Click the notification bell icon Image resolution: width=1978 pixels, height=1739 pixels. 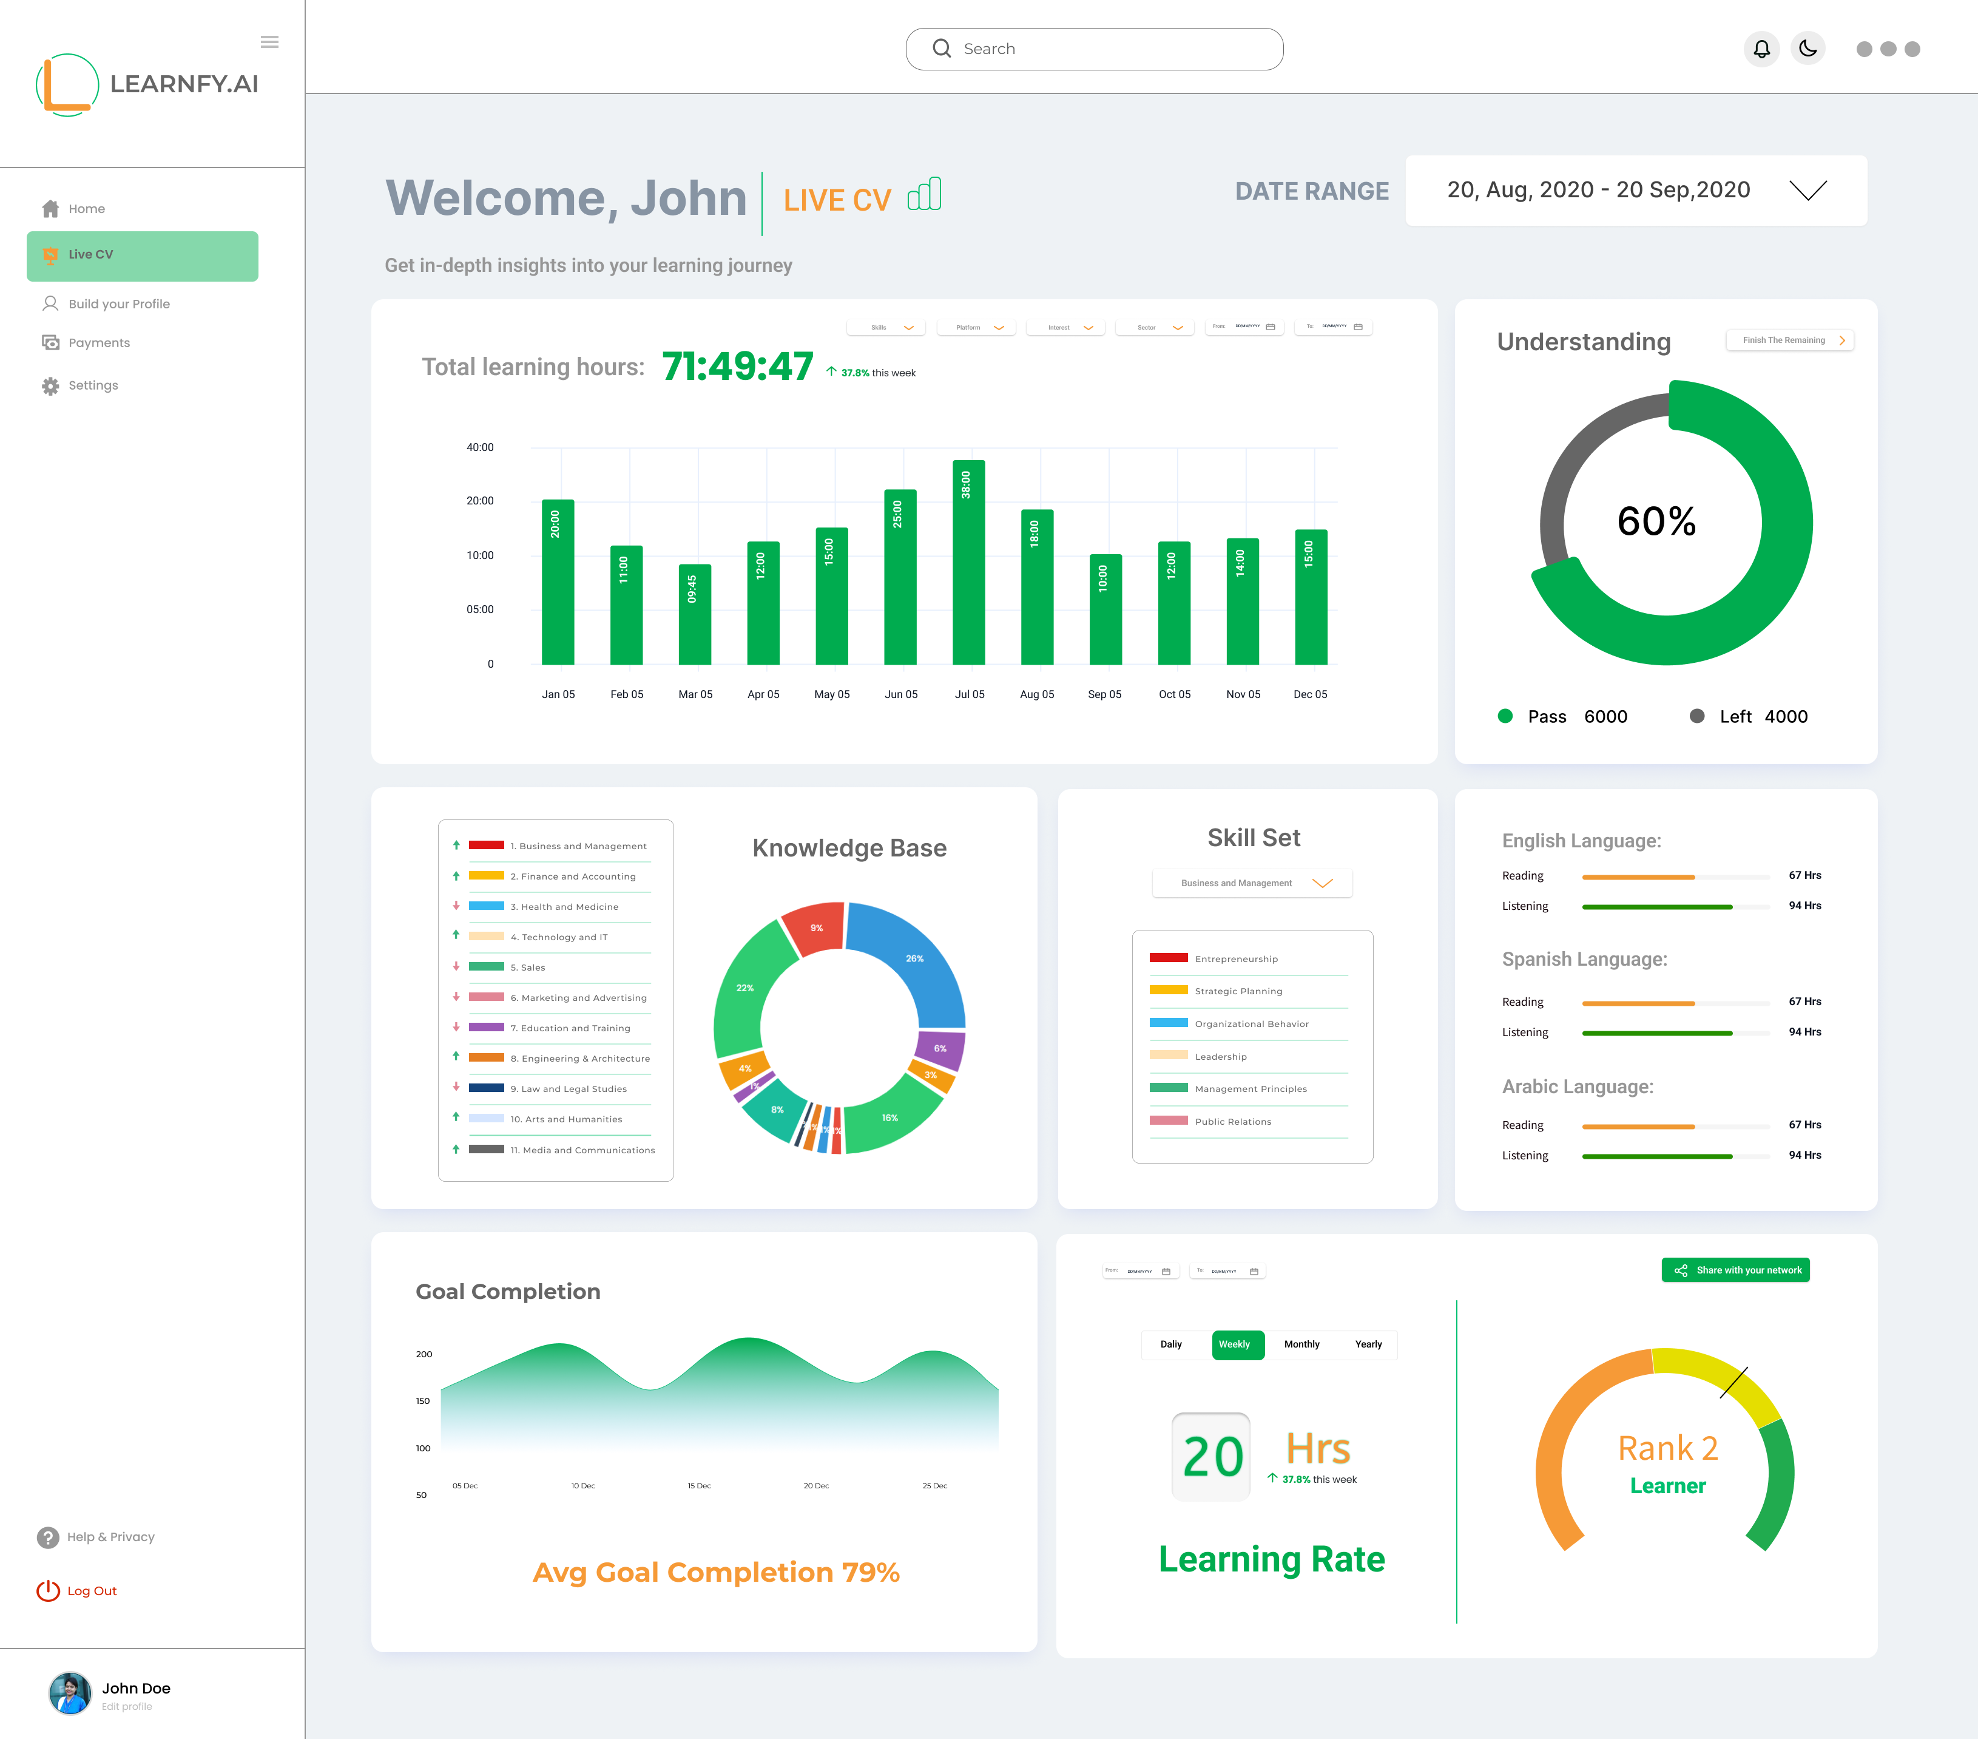point(1761,49)
